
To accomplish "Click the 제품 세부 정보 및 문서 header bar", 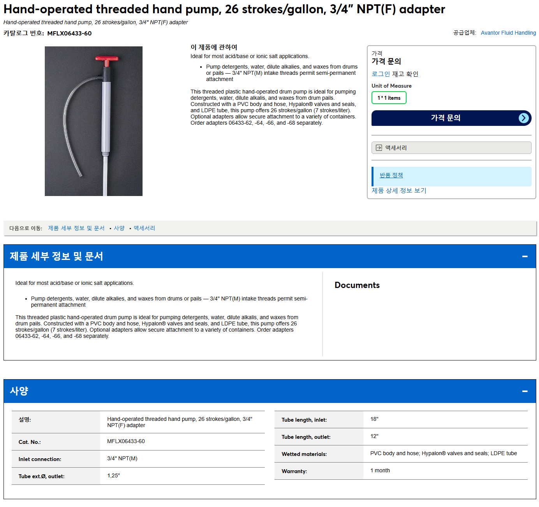I will (x=270, y=256).
